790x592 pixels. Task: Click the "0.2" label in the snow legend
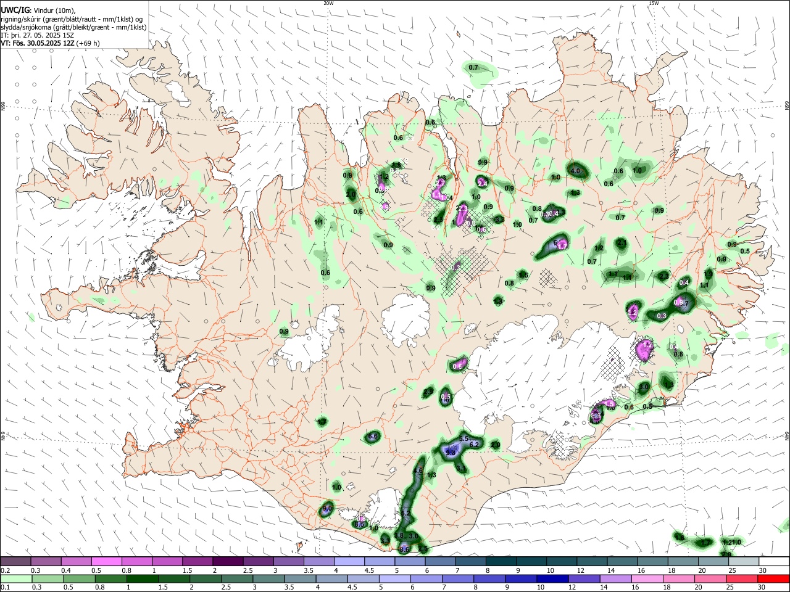pos(6,570)
